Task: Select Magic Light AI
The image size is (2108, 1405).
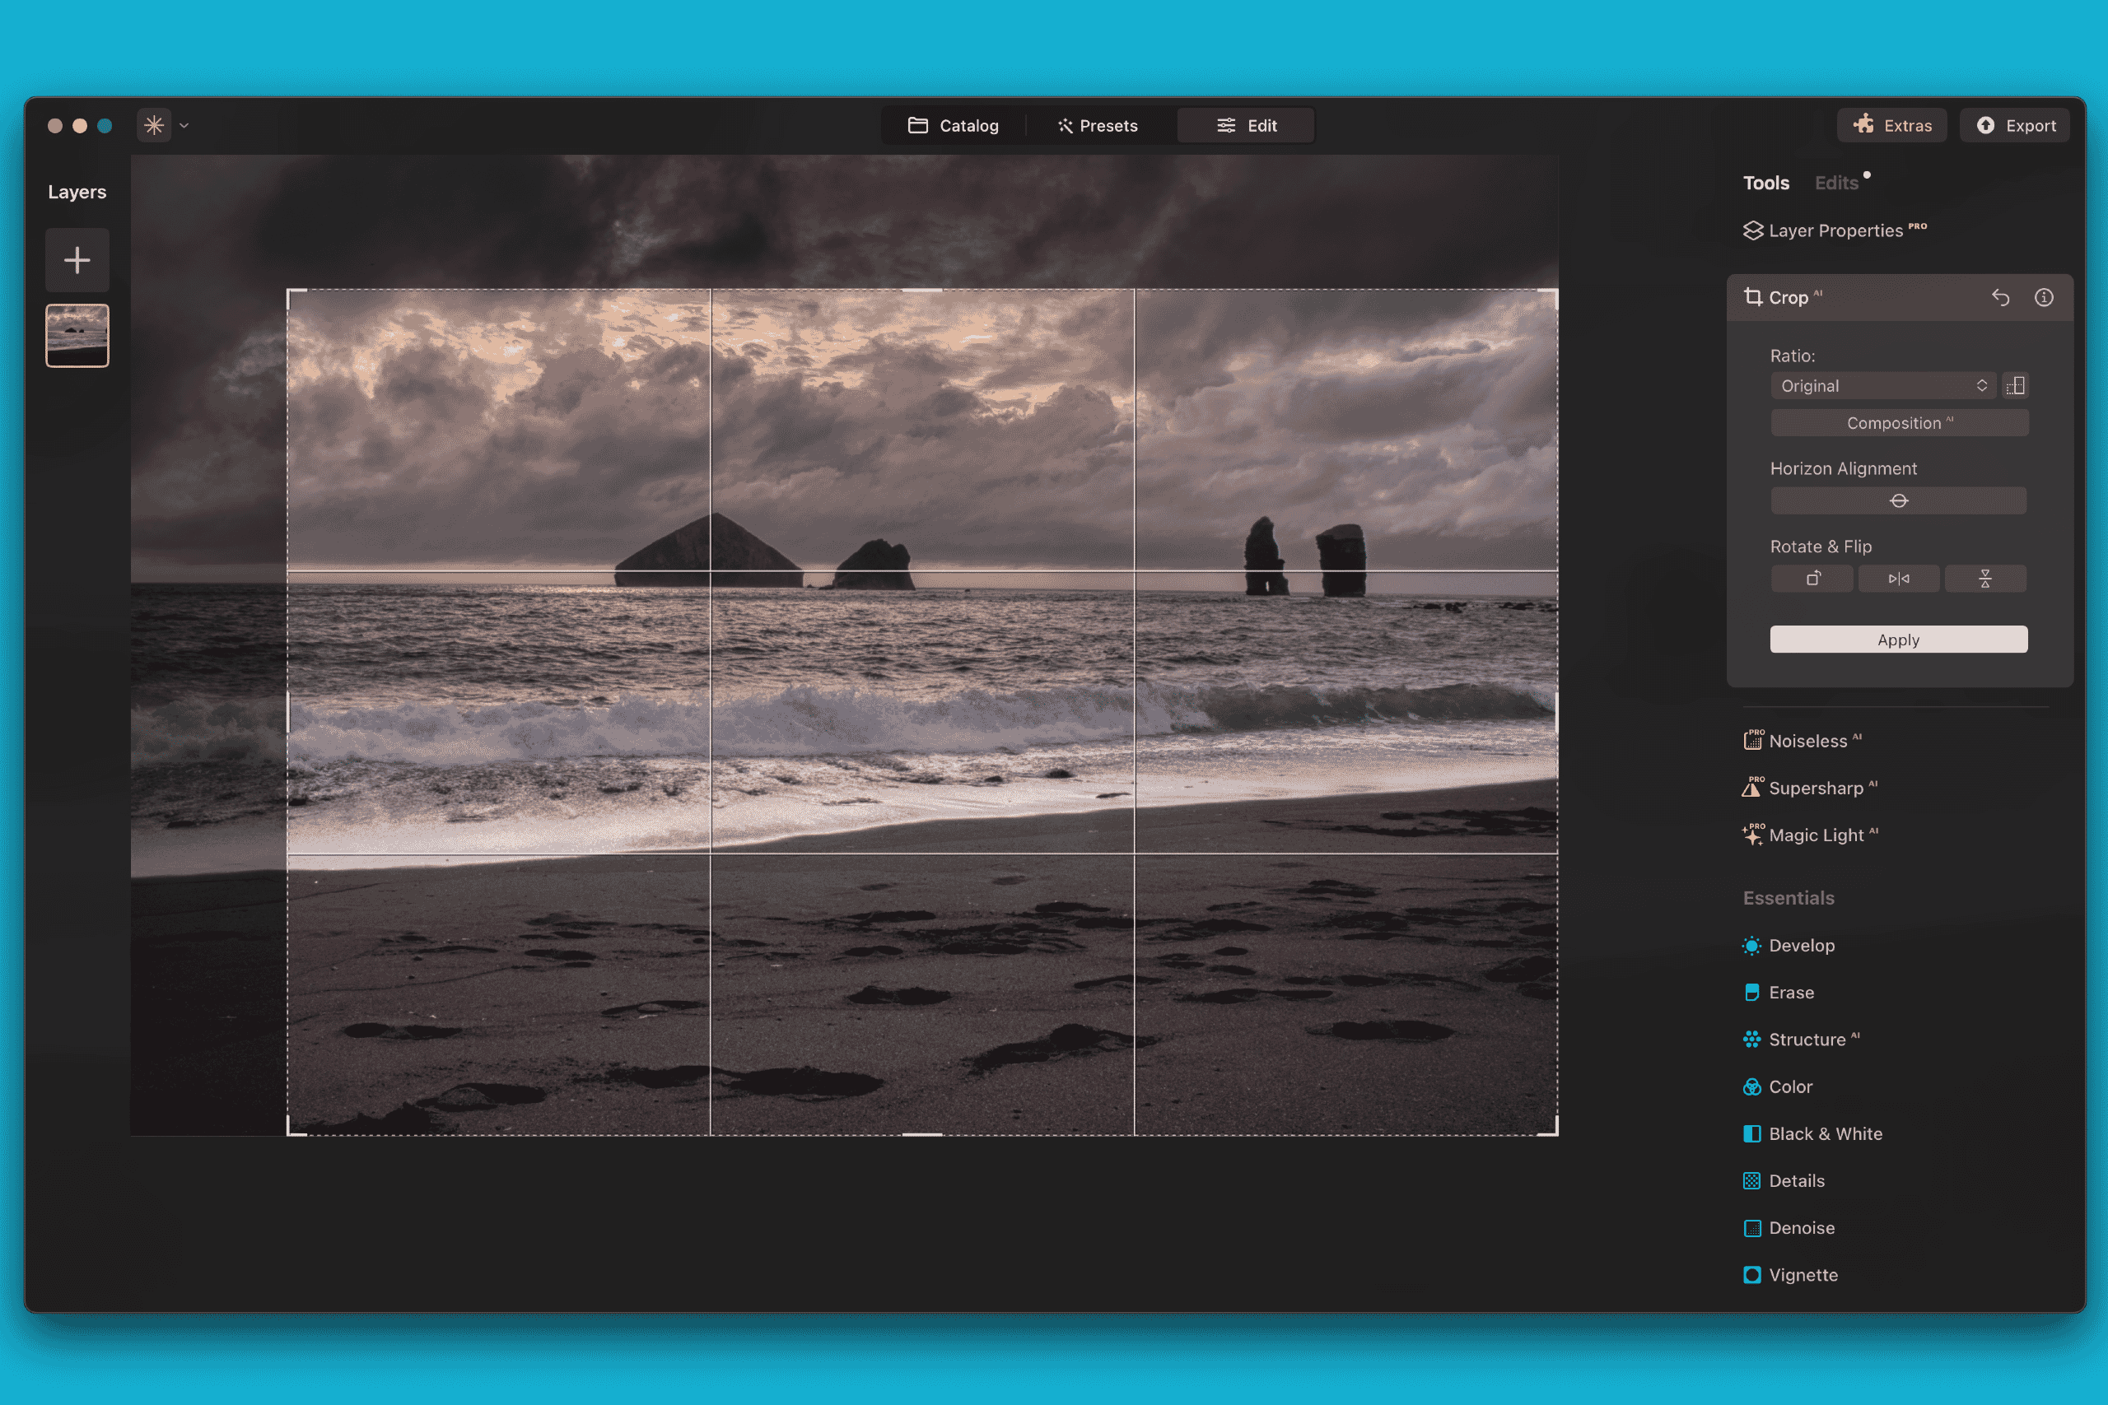Action: coord(1813,835)
